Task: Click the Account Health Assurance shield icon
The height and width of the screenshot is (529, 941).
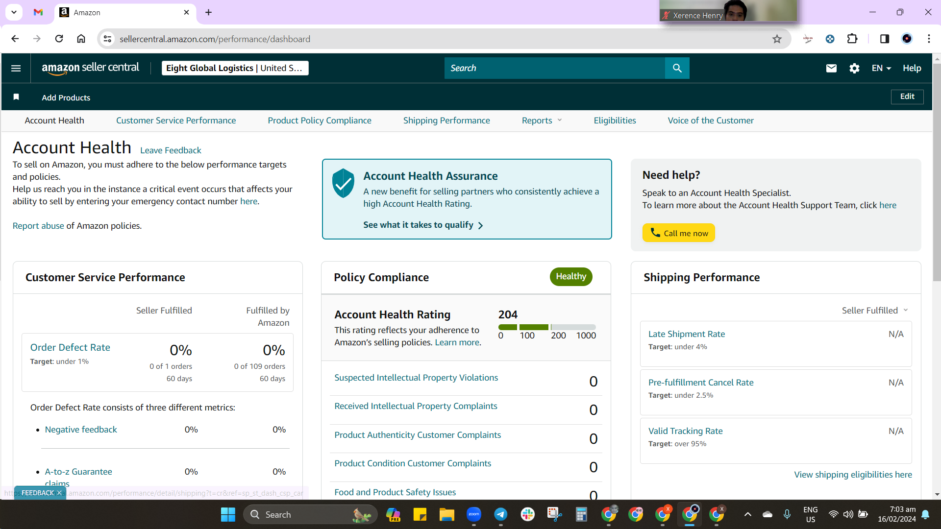Action: [343, 183]
